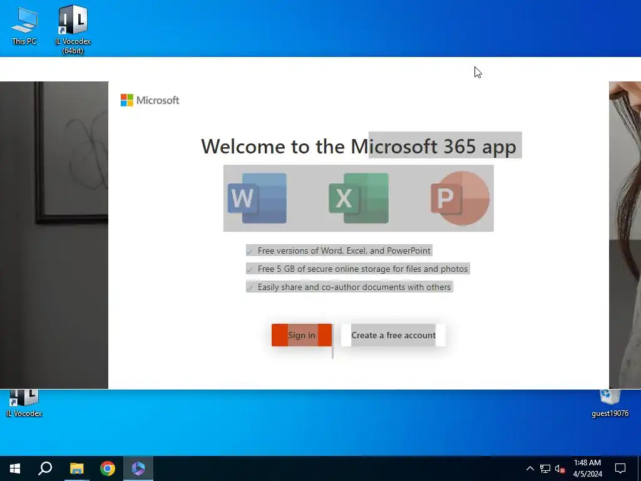The height and width of the screenshot is (481, 641).
Task: Open IL Vocodex (64bit) desktop shortcut
Action: point(73,29)
